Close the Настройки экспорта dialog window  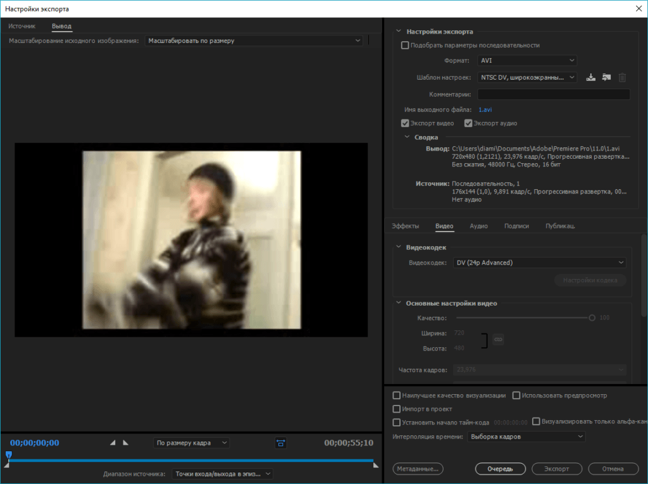637,9
